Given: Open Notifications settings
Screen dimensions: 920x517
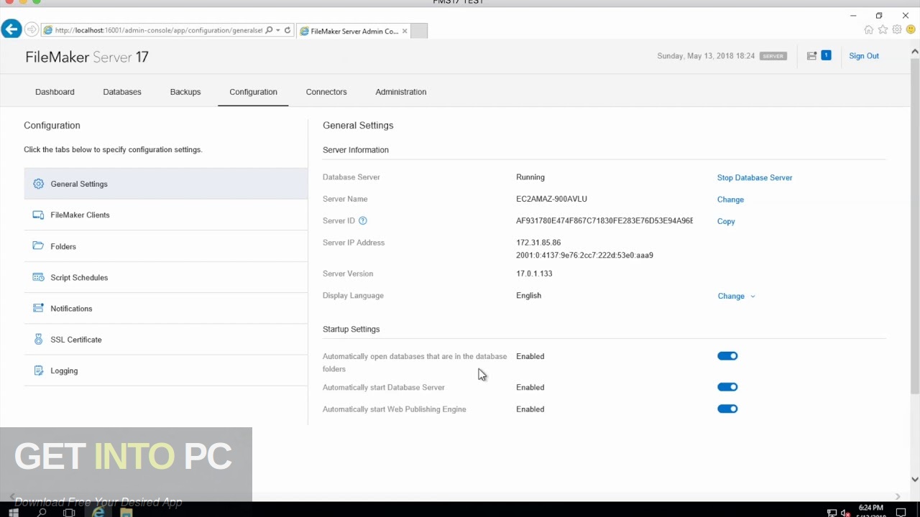Looking at the screenshot, I should pyautogui.click(x=166, y=308).
